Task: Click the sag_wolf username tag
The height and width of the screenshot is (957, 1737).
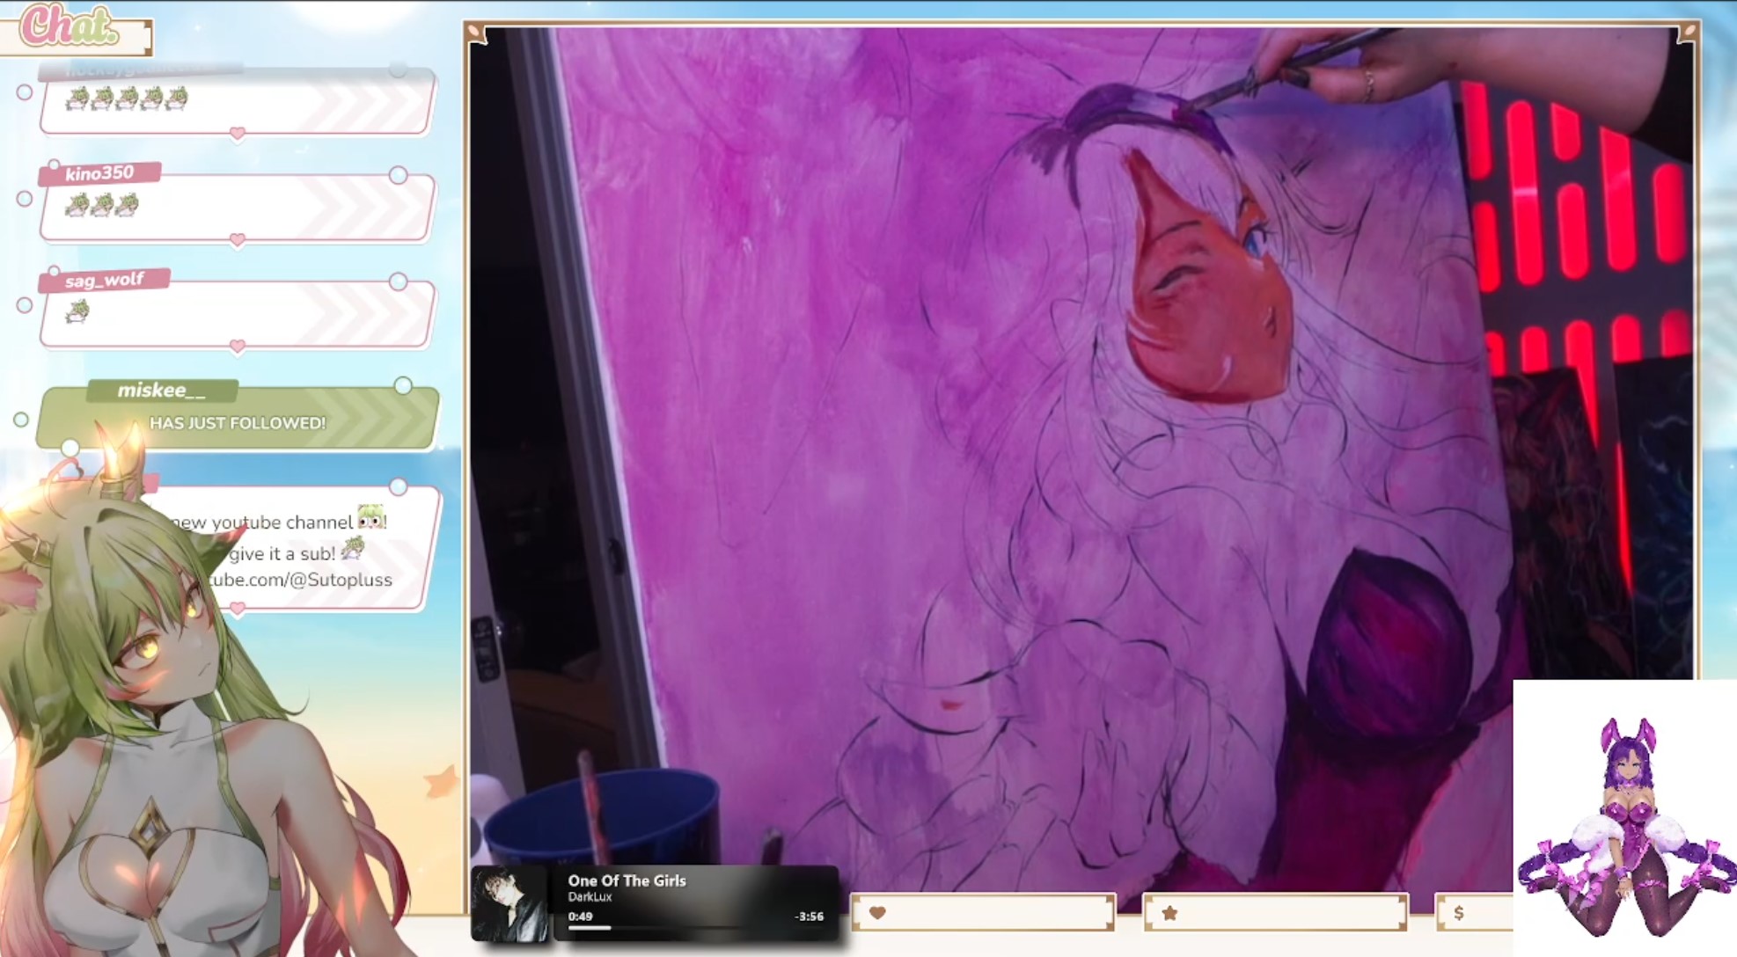Action: (104, 281)
